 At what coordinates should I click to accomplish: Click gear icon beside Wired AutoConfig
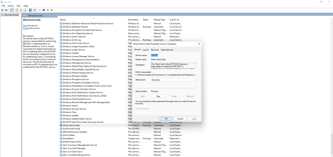(x=61, y=125)
